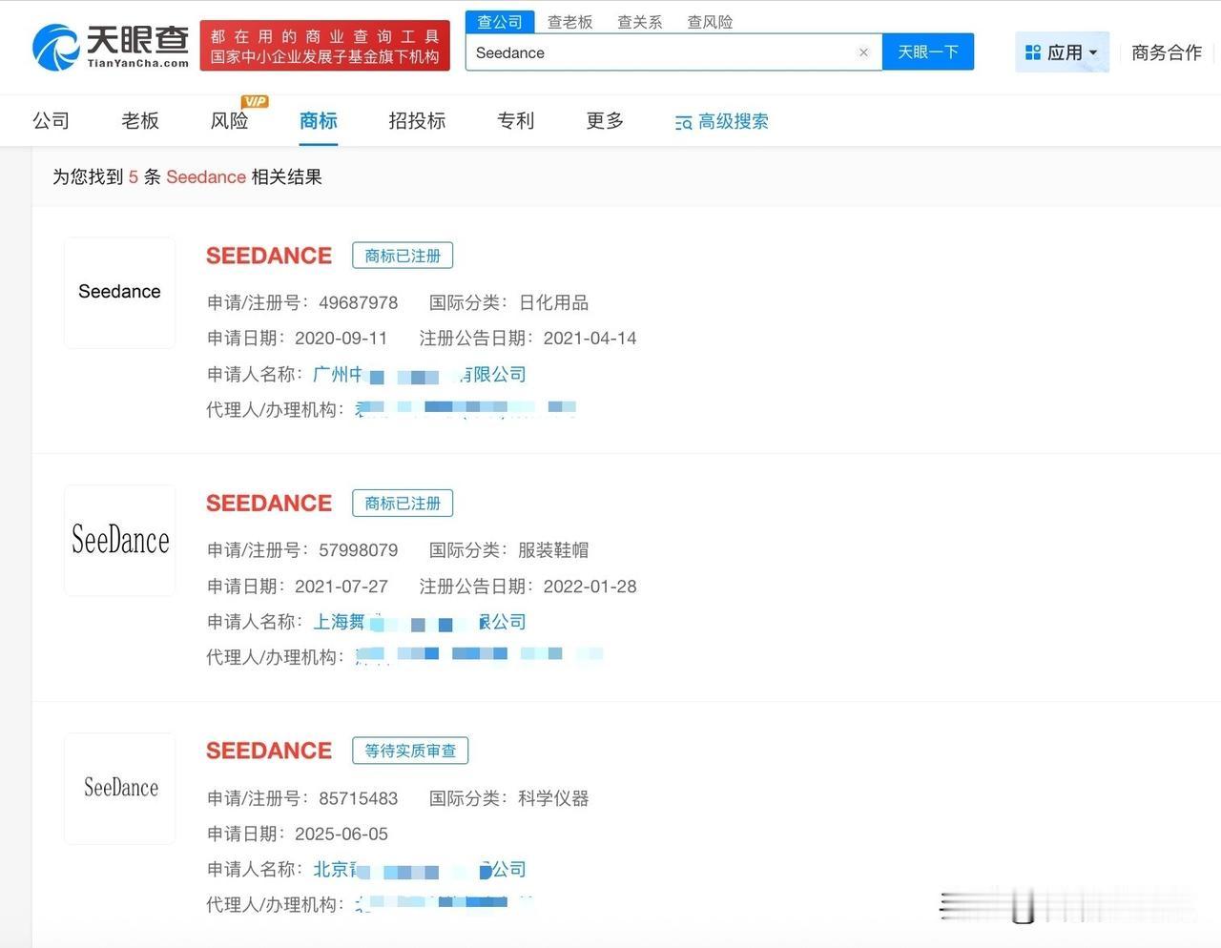Click the 等待实质审查 status badge
Image resolution: width=1221 pixels, height=948 pixels.
[410, 751]
